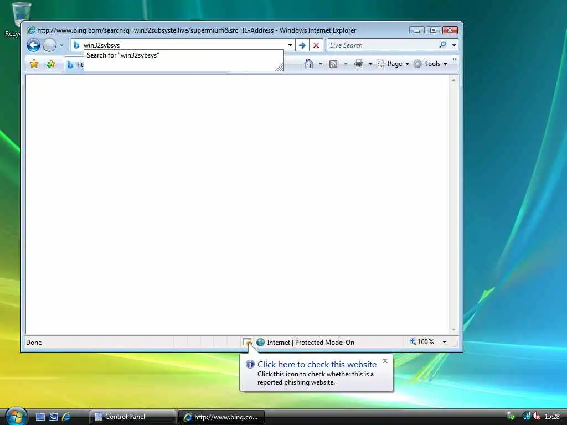Screen dimensions: 567x425
Task: Click into the Live Search box
Action: [x=382, y=45]
